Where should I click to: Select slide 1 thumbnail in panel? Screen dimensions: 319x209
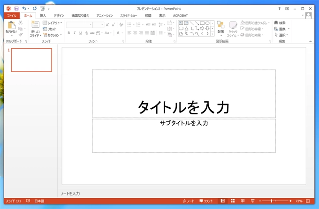click(x=31, y=60)
